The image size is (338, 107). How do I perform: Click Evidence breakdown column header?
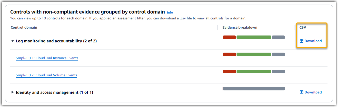click(240, 27)
